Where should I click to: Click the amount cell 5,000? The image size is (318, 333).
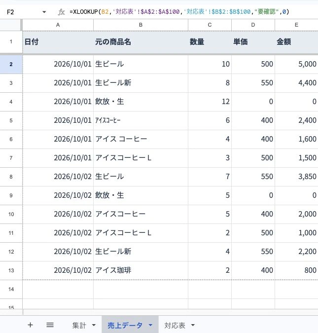(x=297, y=64)
